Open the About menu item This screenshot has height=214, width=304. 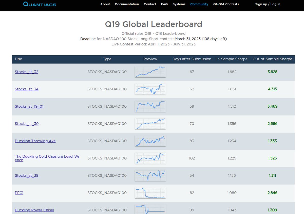pos(105,4)
